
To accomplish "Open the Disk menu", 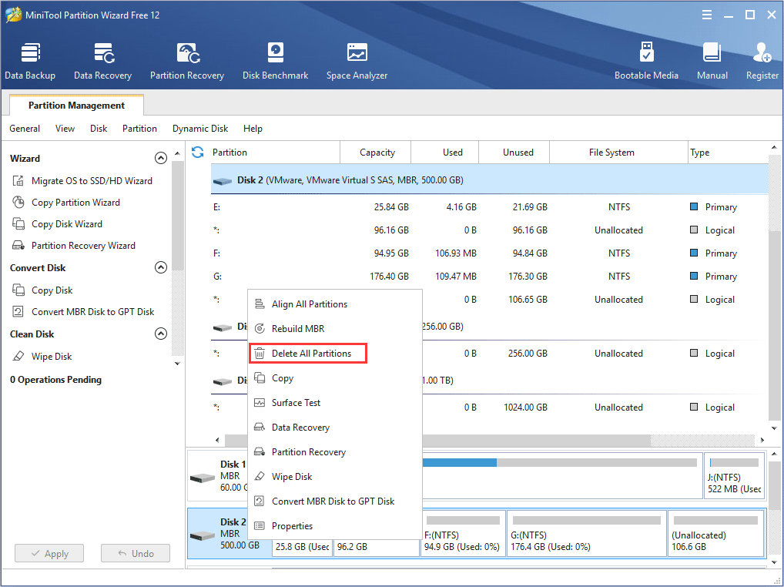I will (x=99, y=129).
